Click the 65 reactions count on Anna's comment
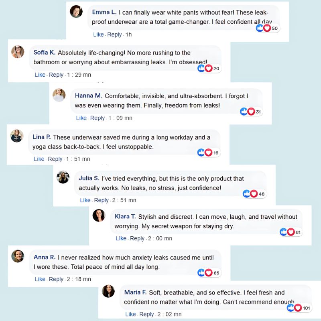 click(216, 273)
